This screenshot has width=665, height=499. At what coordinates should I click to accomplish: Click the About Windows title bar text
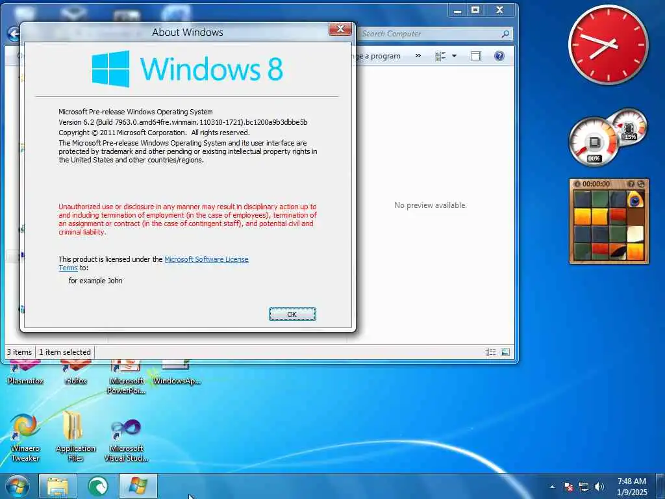point(188,32)
